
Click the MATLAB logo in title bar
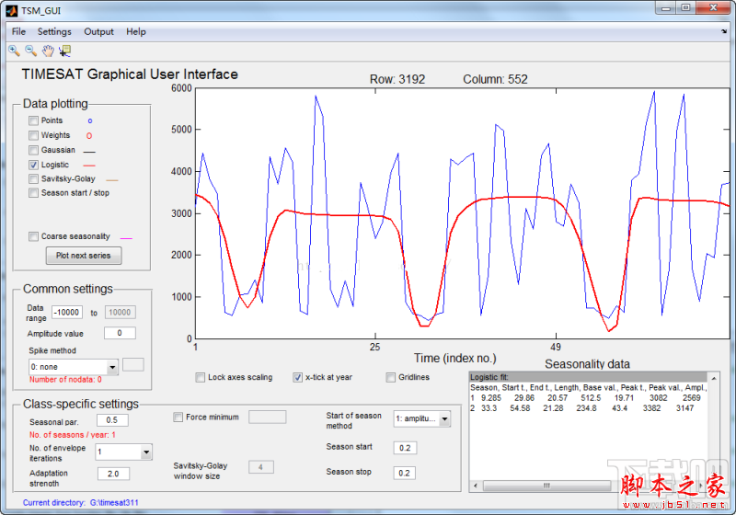11,10
